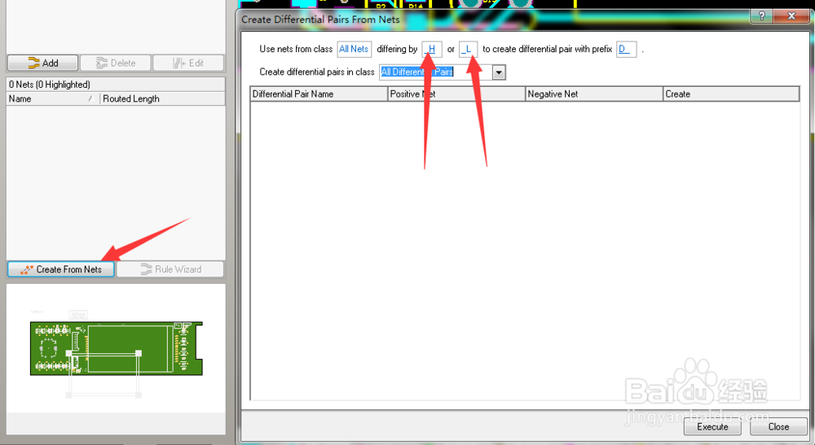Click the disabled Delete button

point(116,63)
